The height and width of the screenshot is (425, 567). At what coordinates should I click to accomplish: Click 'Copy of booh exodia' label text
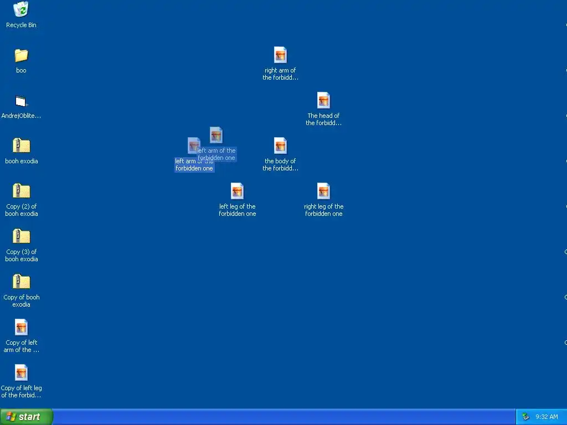click(x=22, y=300)
